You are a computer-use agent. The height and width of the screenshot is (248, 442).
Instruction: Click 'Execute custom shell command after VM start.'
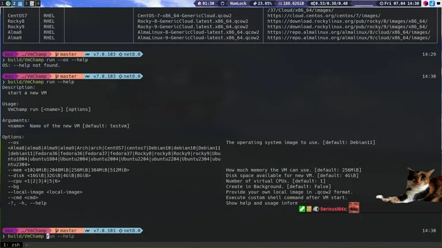[288, 197]
